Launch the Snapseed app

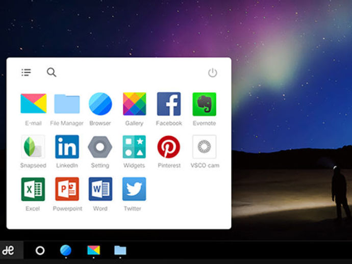click(33, 147)
